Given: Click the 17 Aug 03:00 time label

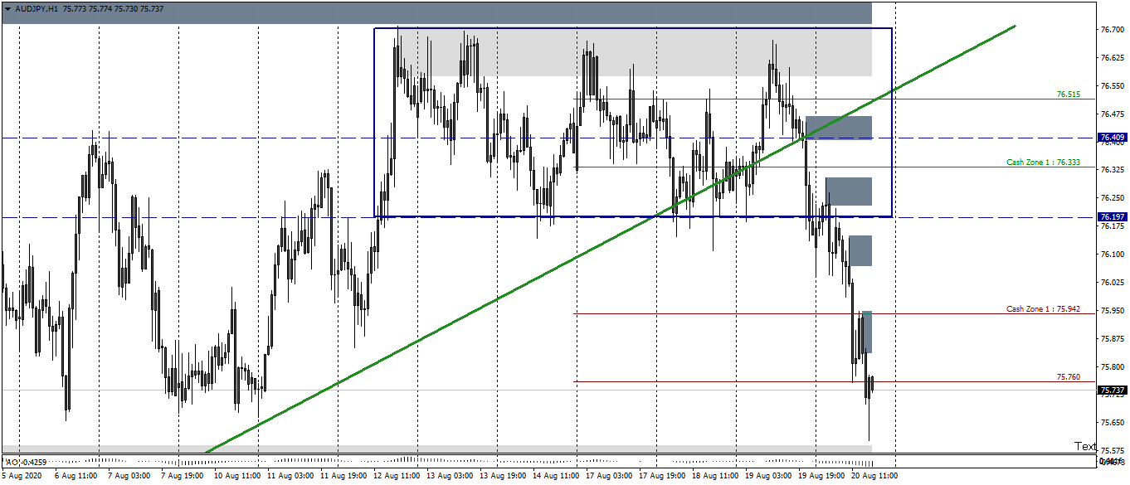Looking at the screenshot, I should click(x=610, y=477).
